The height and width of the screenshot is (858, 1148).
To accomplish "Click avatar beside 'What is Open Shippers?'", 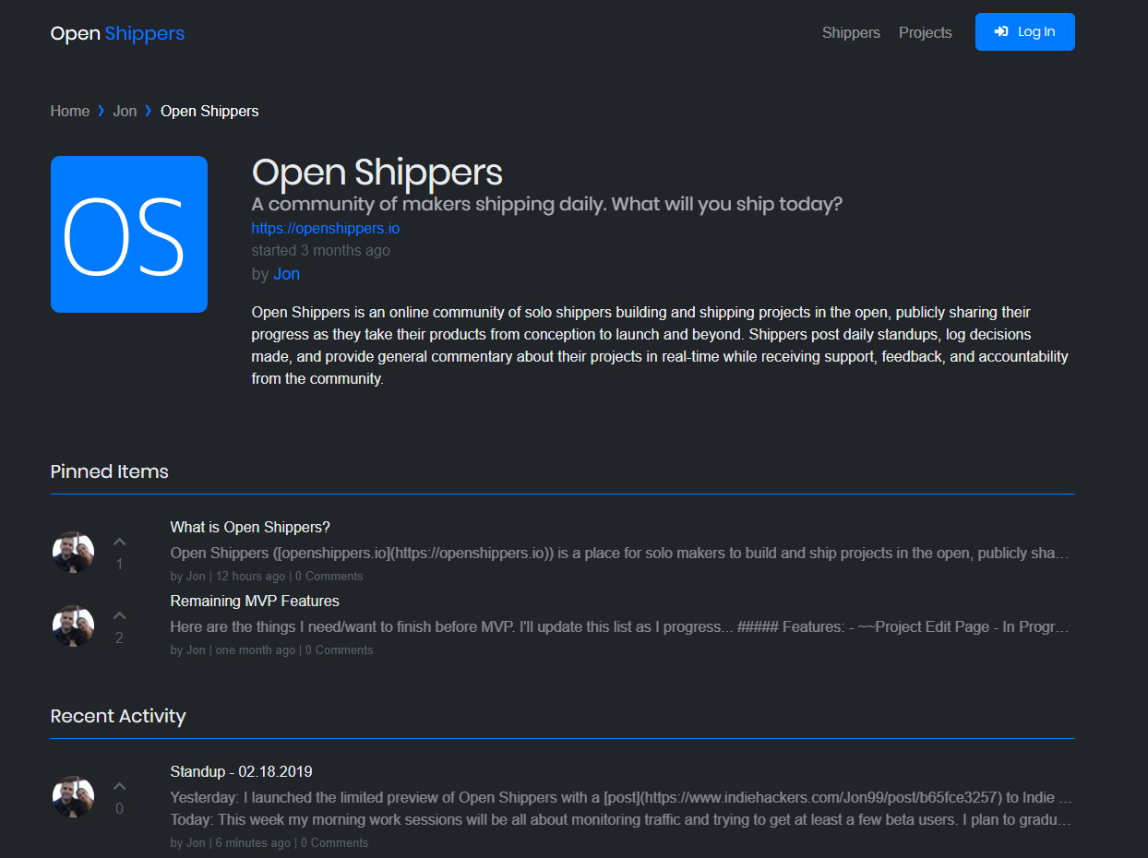I will [x=73, y=552].
